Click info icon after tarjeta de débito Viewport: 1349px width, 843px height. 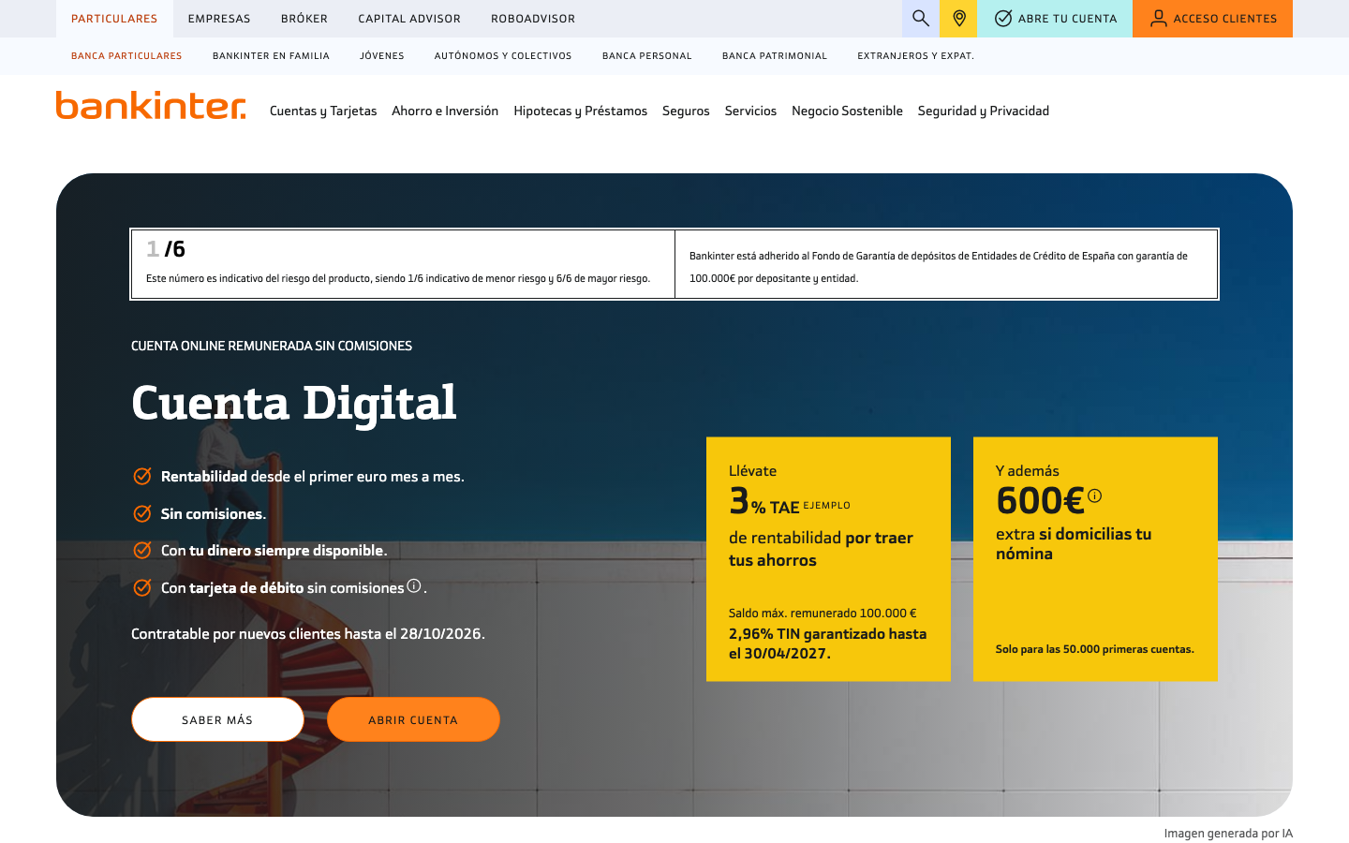[414, 585]
